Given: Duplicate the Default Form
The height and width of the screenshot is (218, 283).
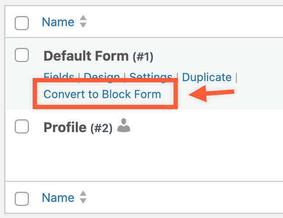Looking at the screenshot, I should [x=207, y=78].
